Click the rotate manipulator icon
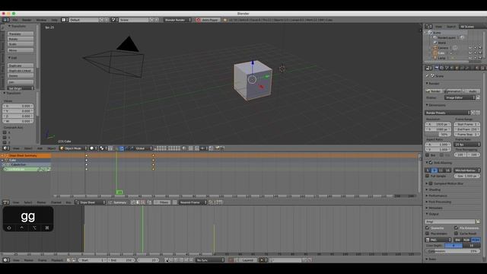The width and height of the screenshot is (487, 274). click(127, 148)
